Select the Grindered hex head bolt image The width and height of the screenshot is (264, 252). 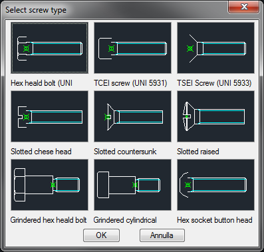(49, 185)
